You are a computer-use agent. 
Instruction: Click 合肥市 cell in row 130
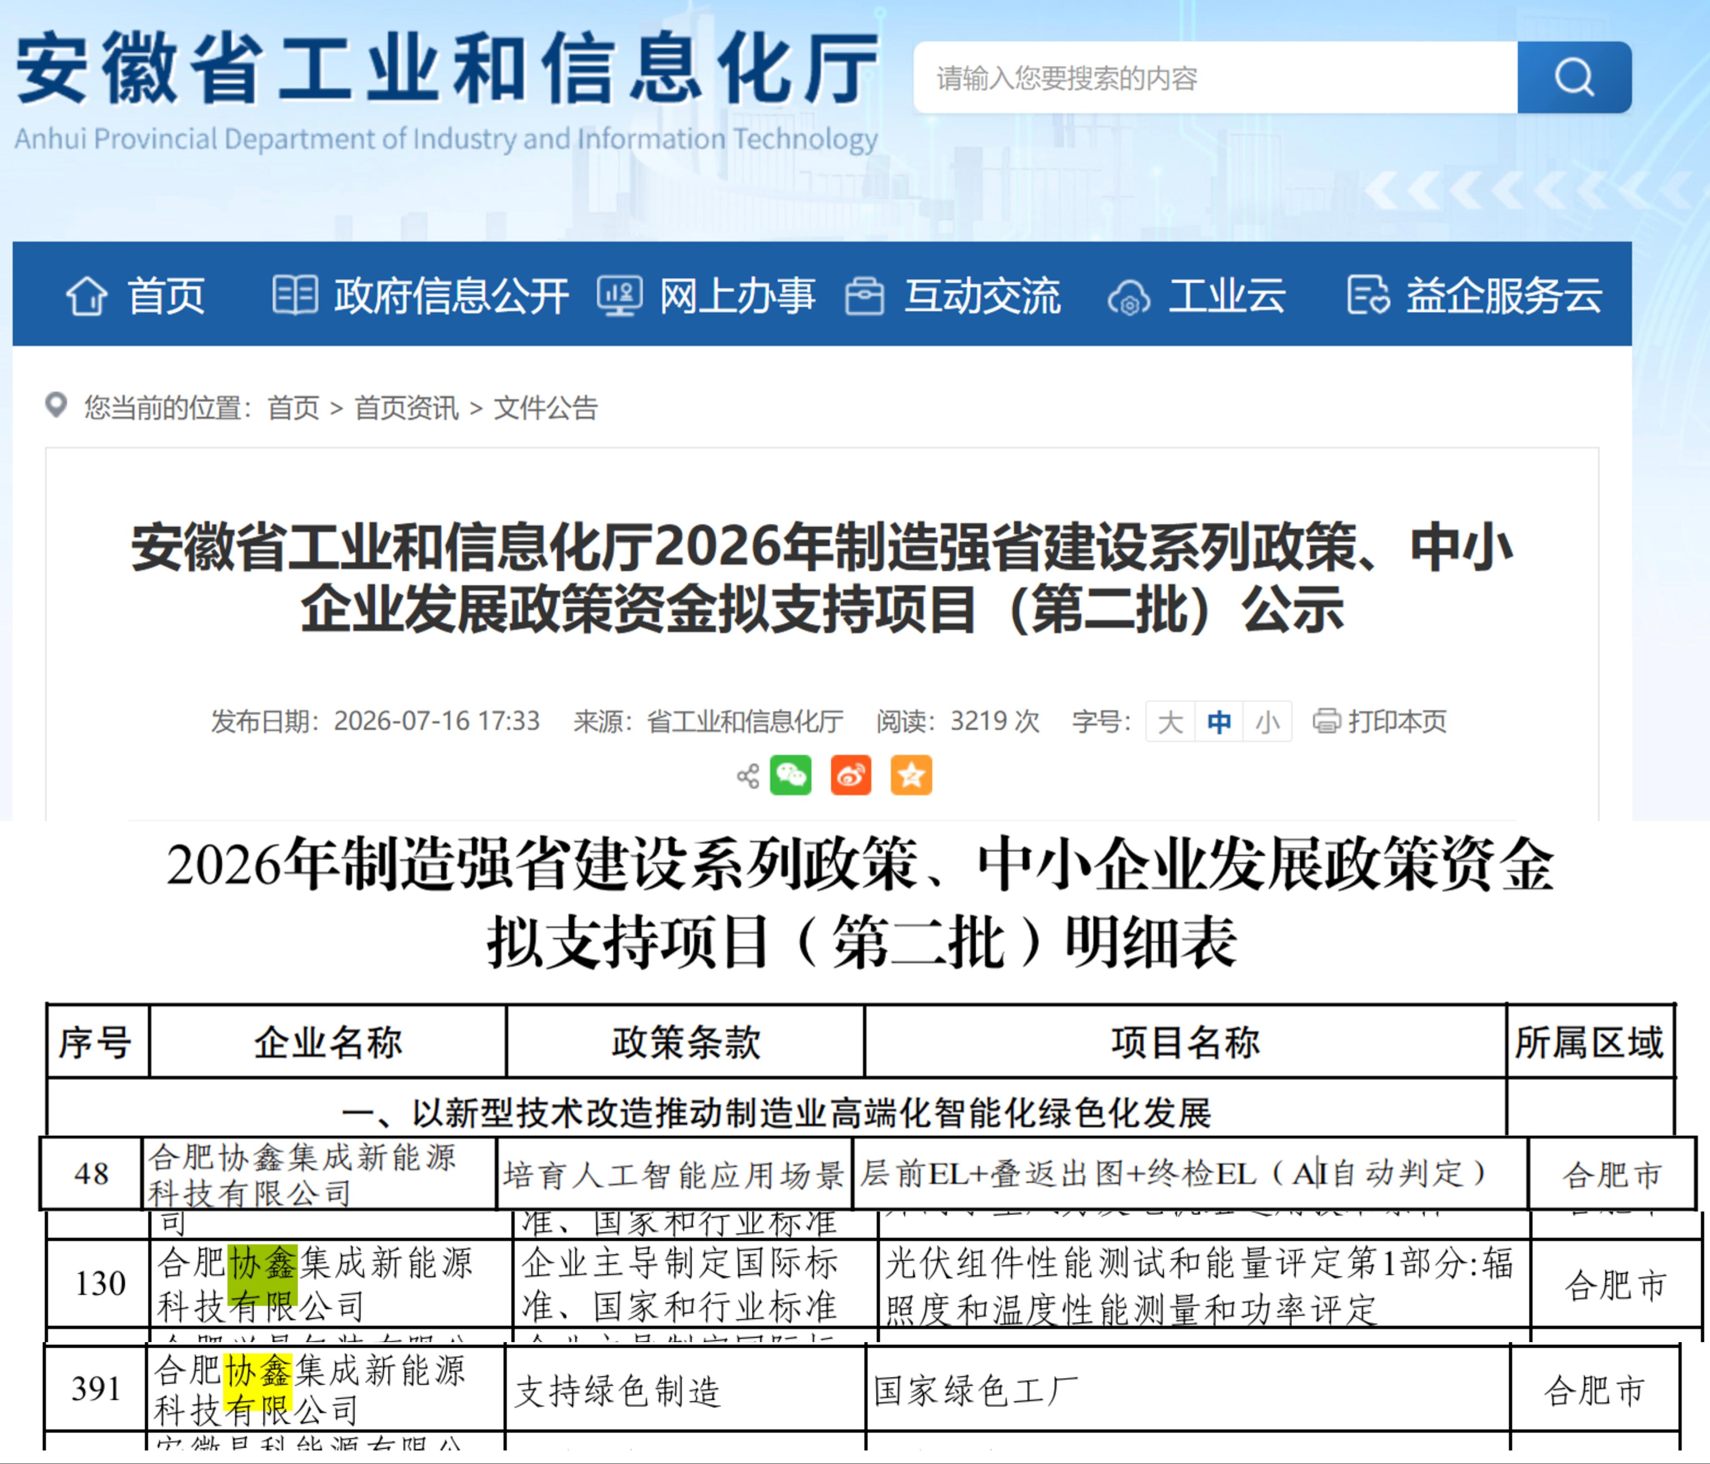click(x=1616, y=1284)
